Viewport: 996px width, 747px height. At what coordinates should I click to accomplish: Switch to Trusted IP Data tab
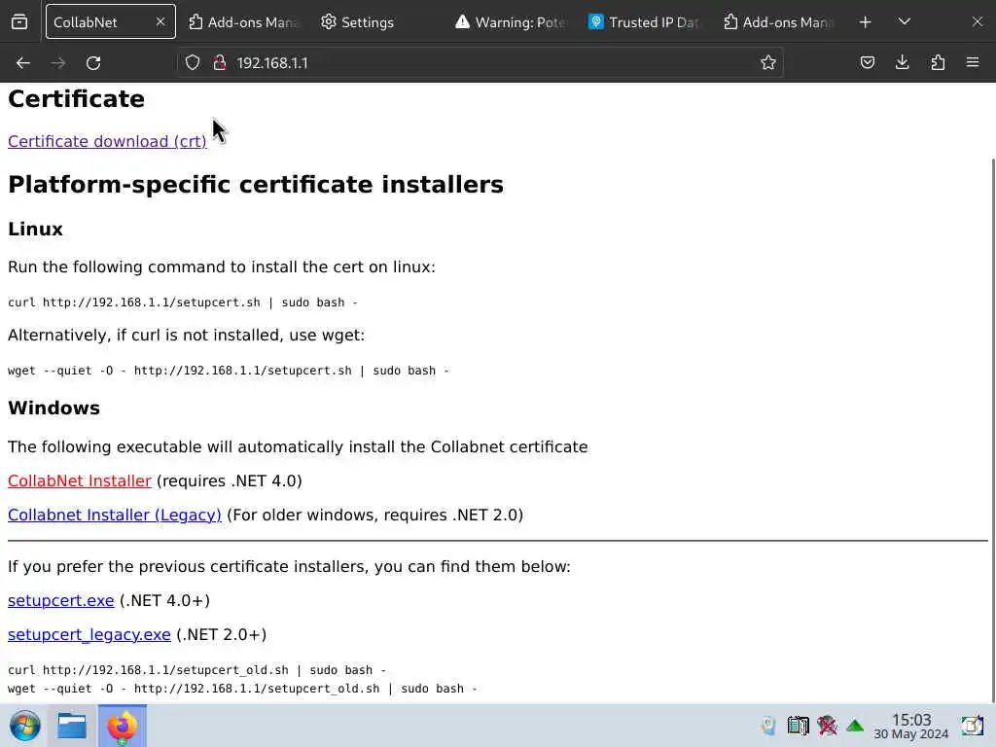[644, 22]
